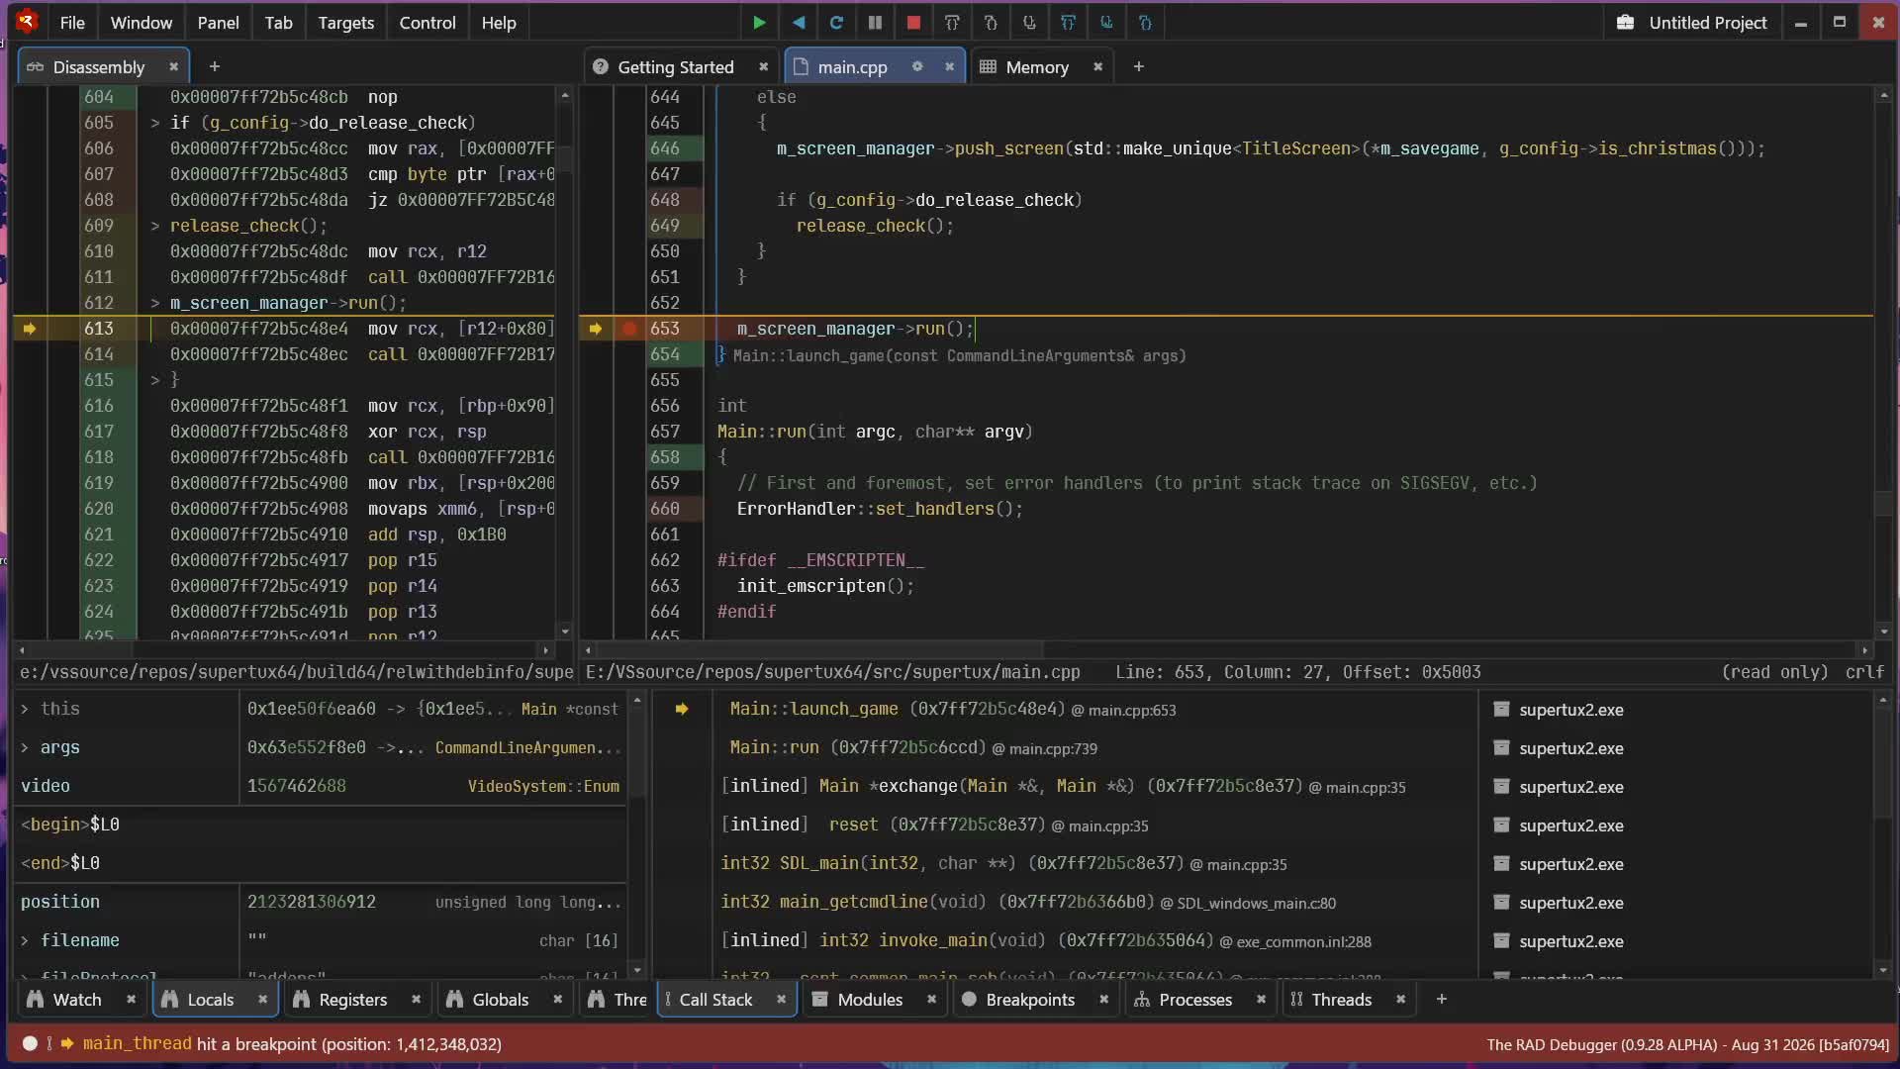This screenshot has height=1069, width=1900.
Task: Click the red Stop debugging icon
Action: click(913, 23)
